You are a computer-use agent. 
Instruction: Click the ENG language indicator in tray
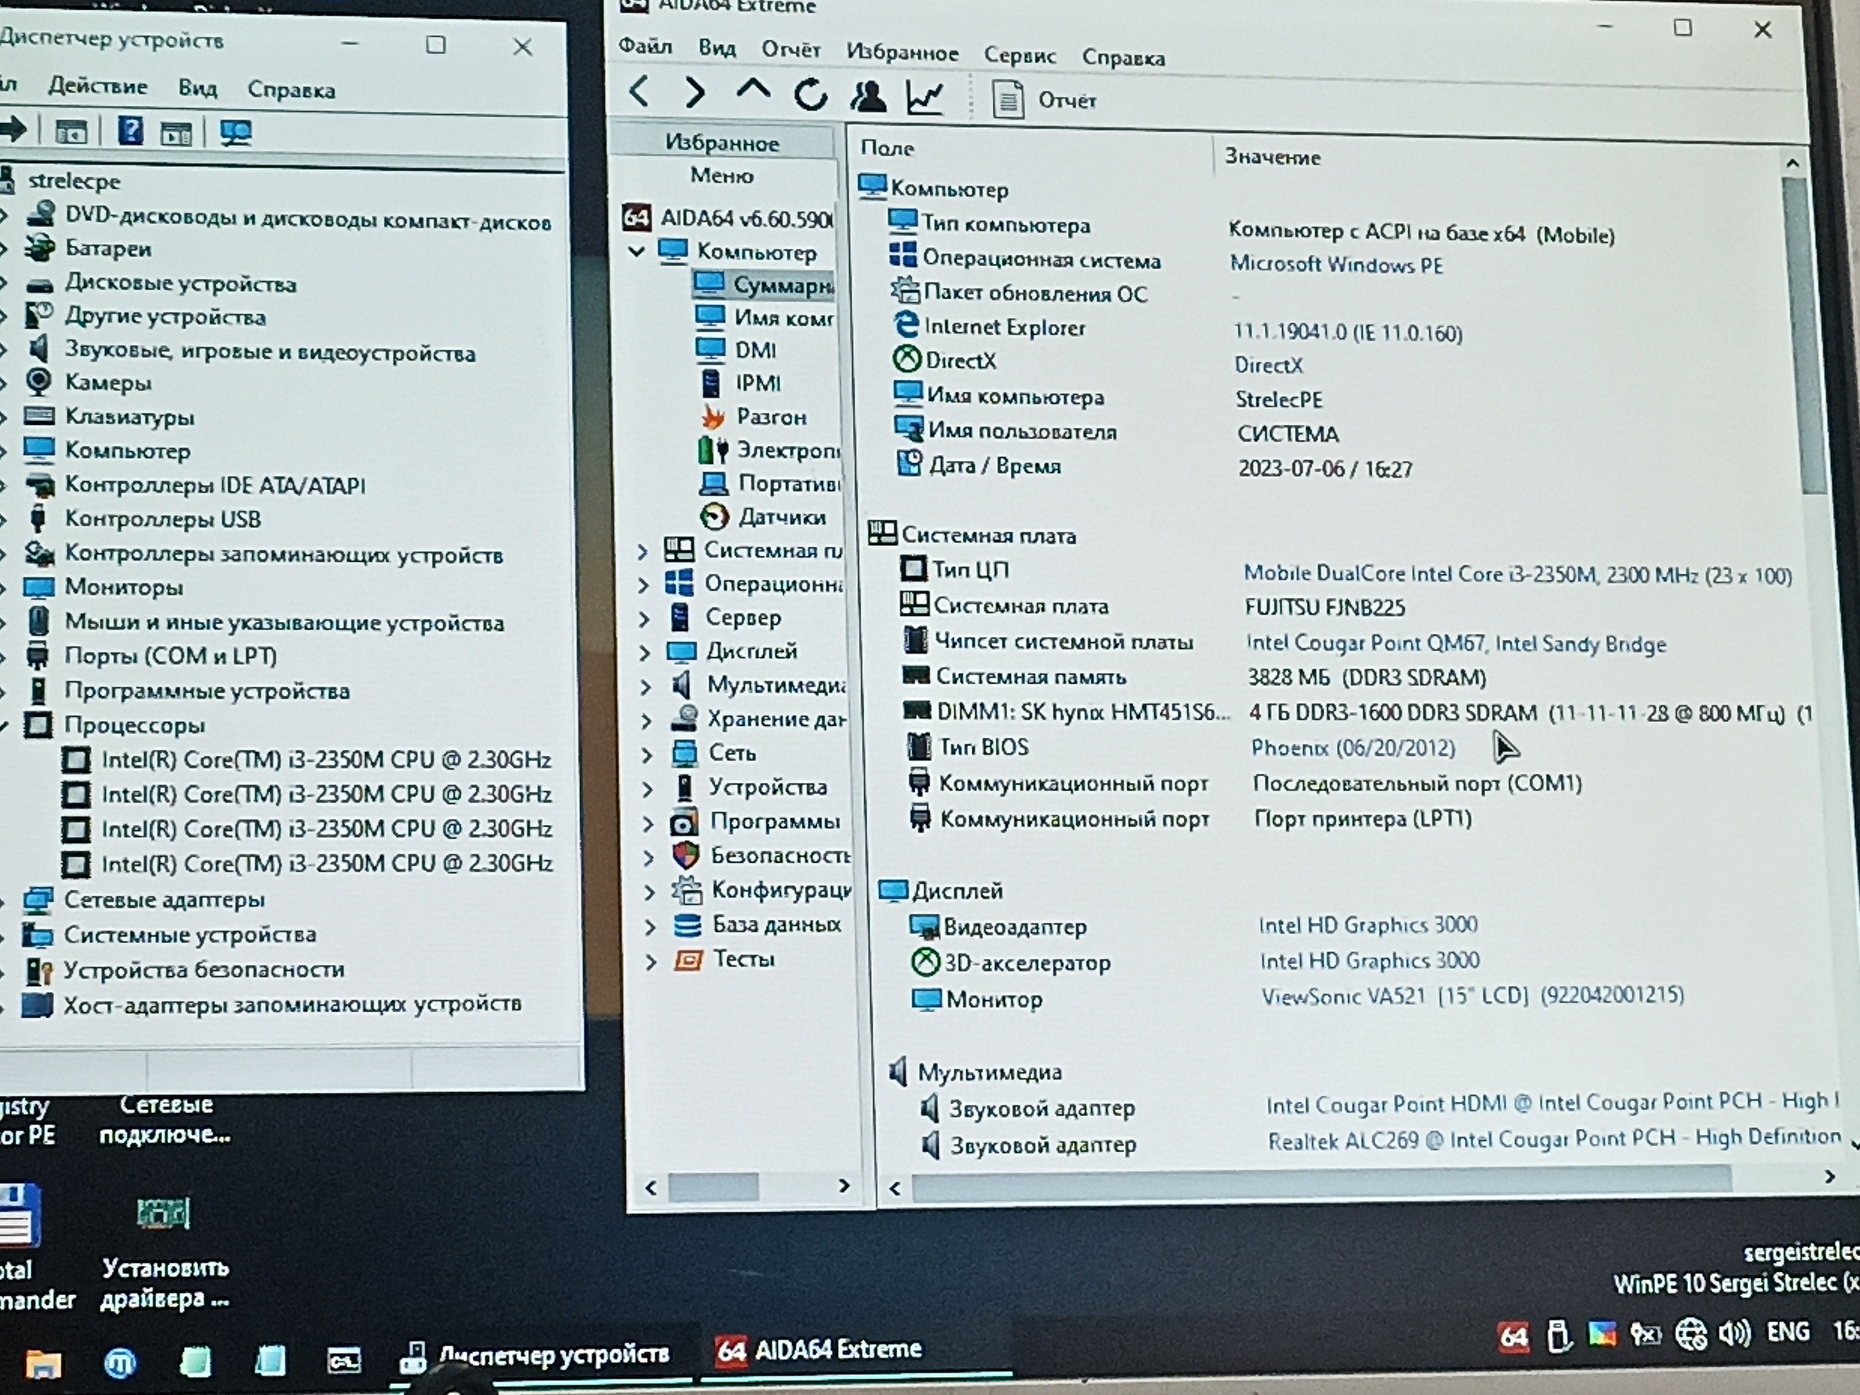[1788, 1332]
